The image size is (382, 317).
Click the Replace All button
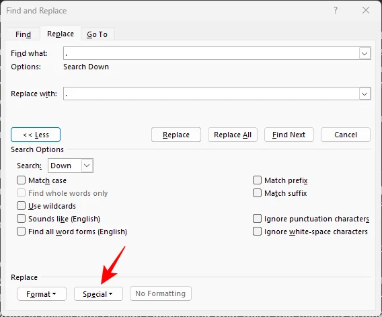tap(233, 135)
